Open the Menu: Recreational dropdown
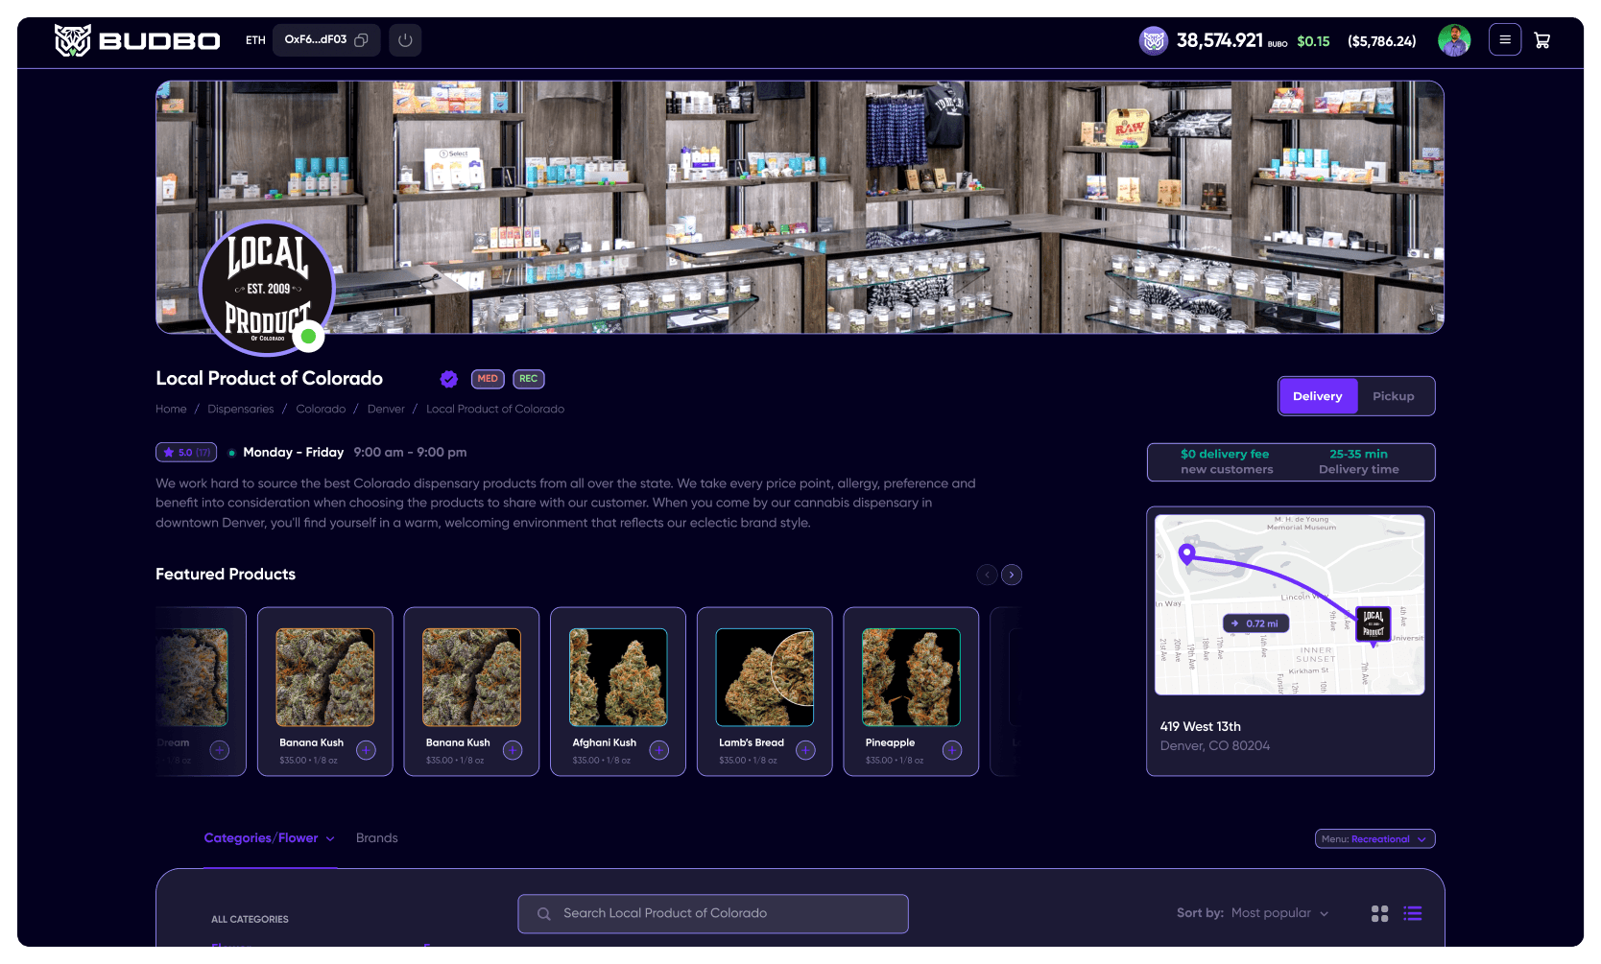Image resolution: width=1601 pixels, height=964 pixels. coord(1374,839)
